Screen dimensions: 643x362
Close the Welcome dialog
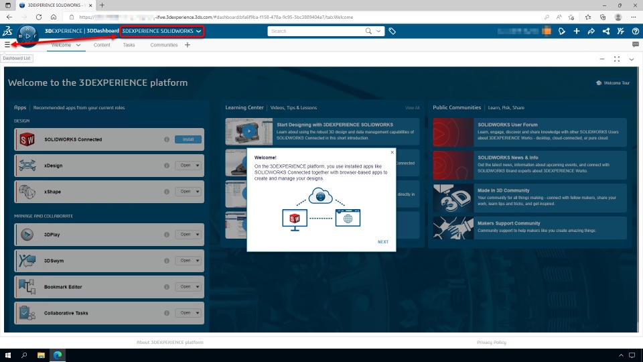coord(392,152)
